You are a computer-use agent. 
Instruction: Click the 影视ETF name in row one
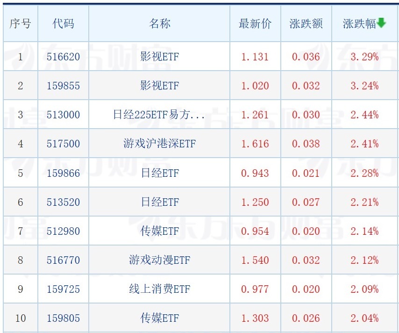[159, 57]
